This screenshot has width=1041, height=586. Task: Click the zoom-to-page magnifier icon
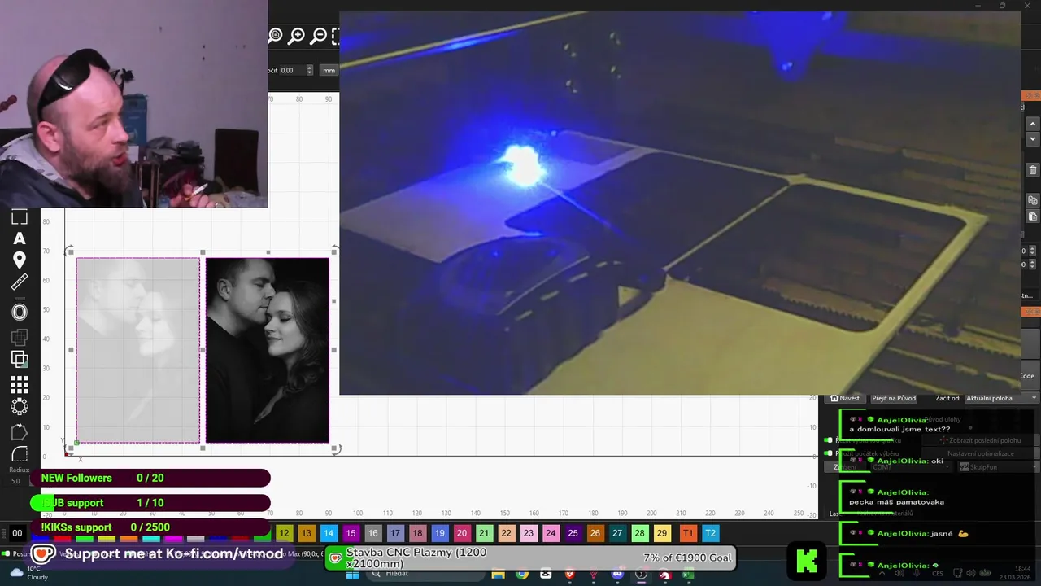click(x=275, y=36)
